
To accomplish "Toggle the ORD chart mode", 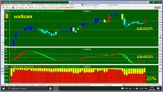I will tap(2, 69).
